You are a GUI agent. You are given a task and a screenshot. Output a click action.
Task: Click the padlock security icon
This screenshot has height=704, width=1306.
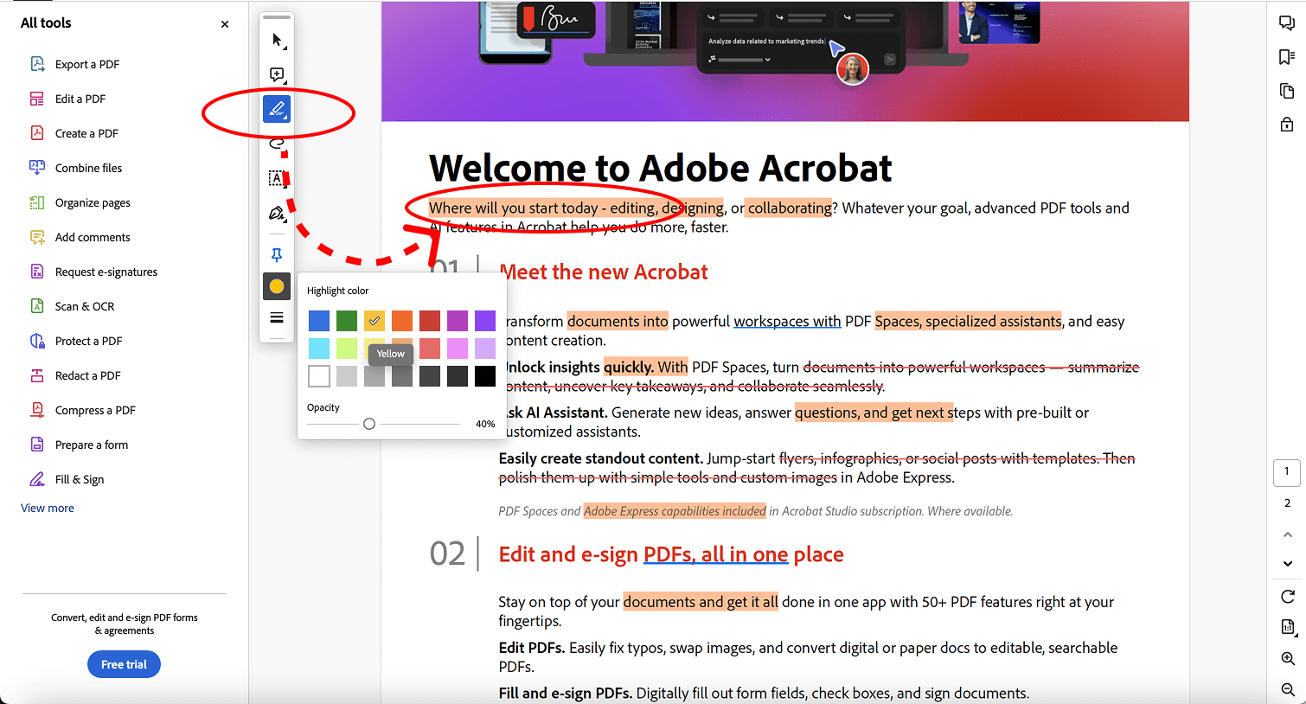1287,125
